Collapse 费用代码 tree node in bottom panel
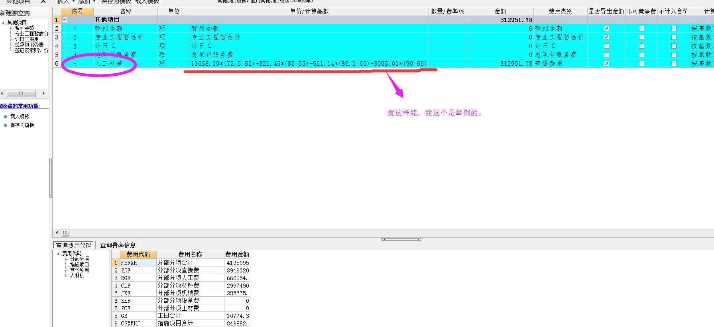Image resolution: width=714 pixels, height=327 pixels. tap(58, 253)
